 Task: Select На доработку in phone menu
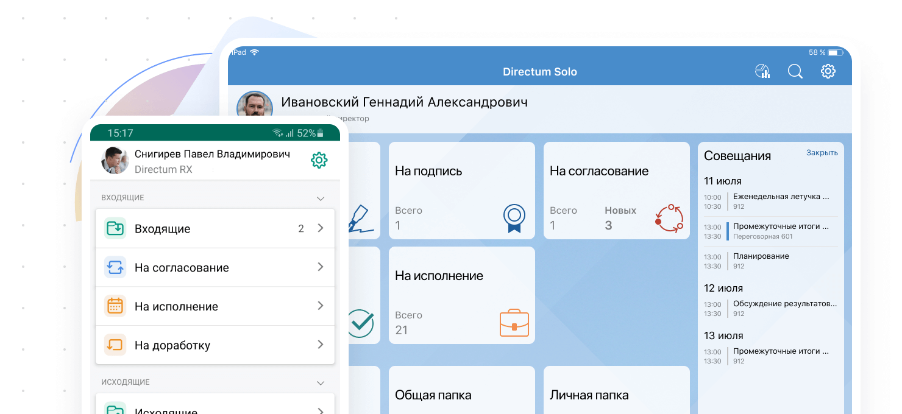point(215,345)
